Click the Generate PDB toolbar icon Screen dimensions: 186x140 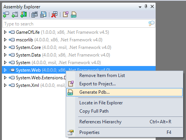pos(74,14)
